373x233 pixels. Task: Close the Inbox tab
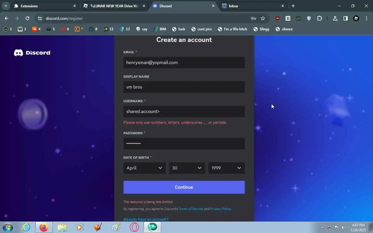(283, 6)
